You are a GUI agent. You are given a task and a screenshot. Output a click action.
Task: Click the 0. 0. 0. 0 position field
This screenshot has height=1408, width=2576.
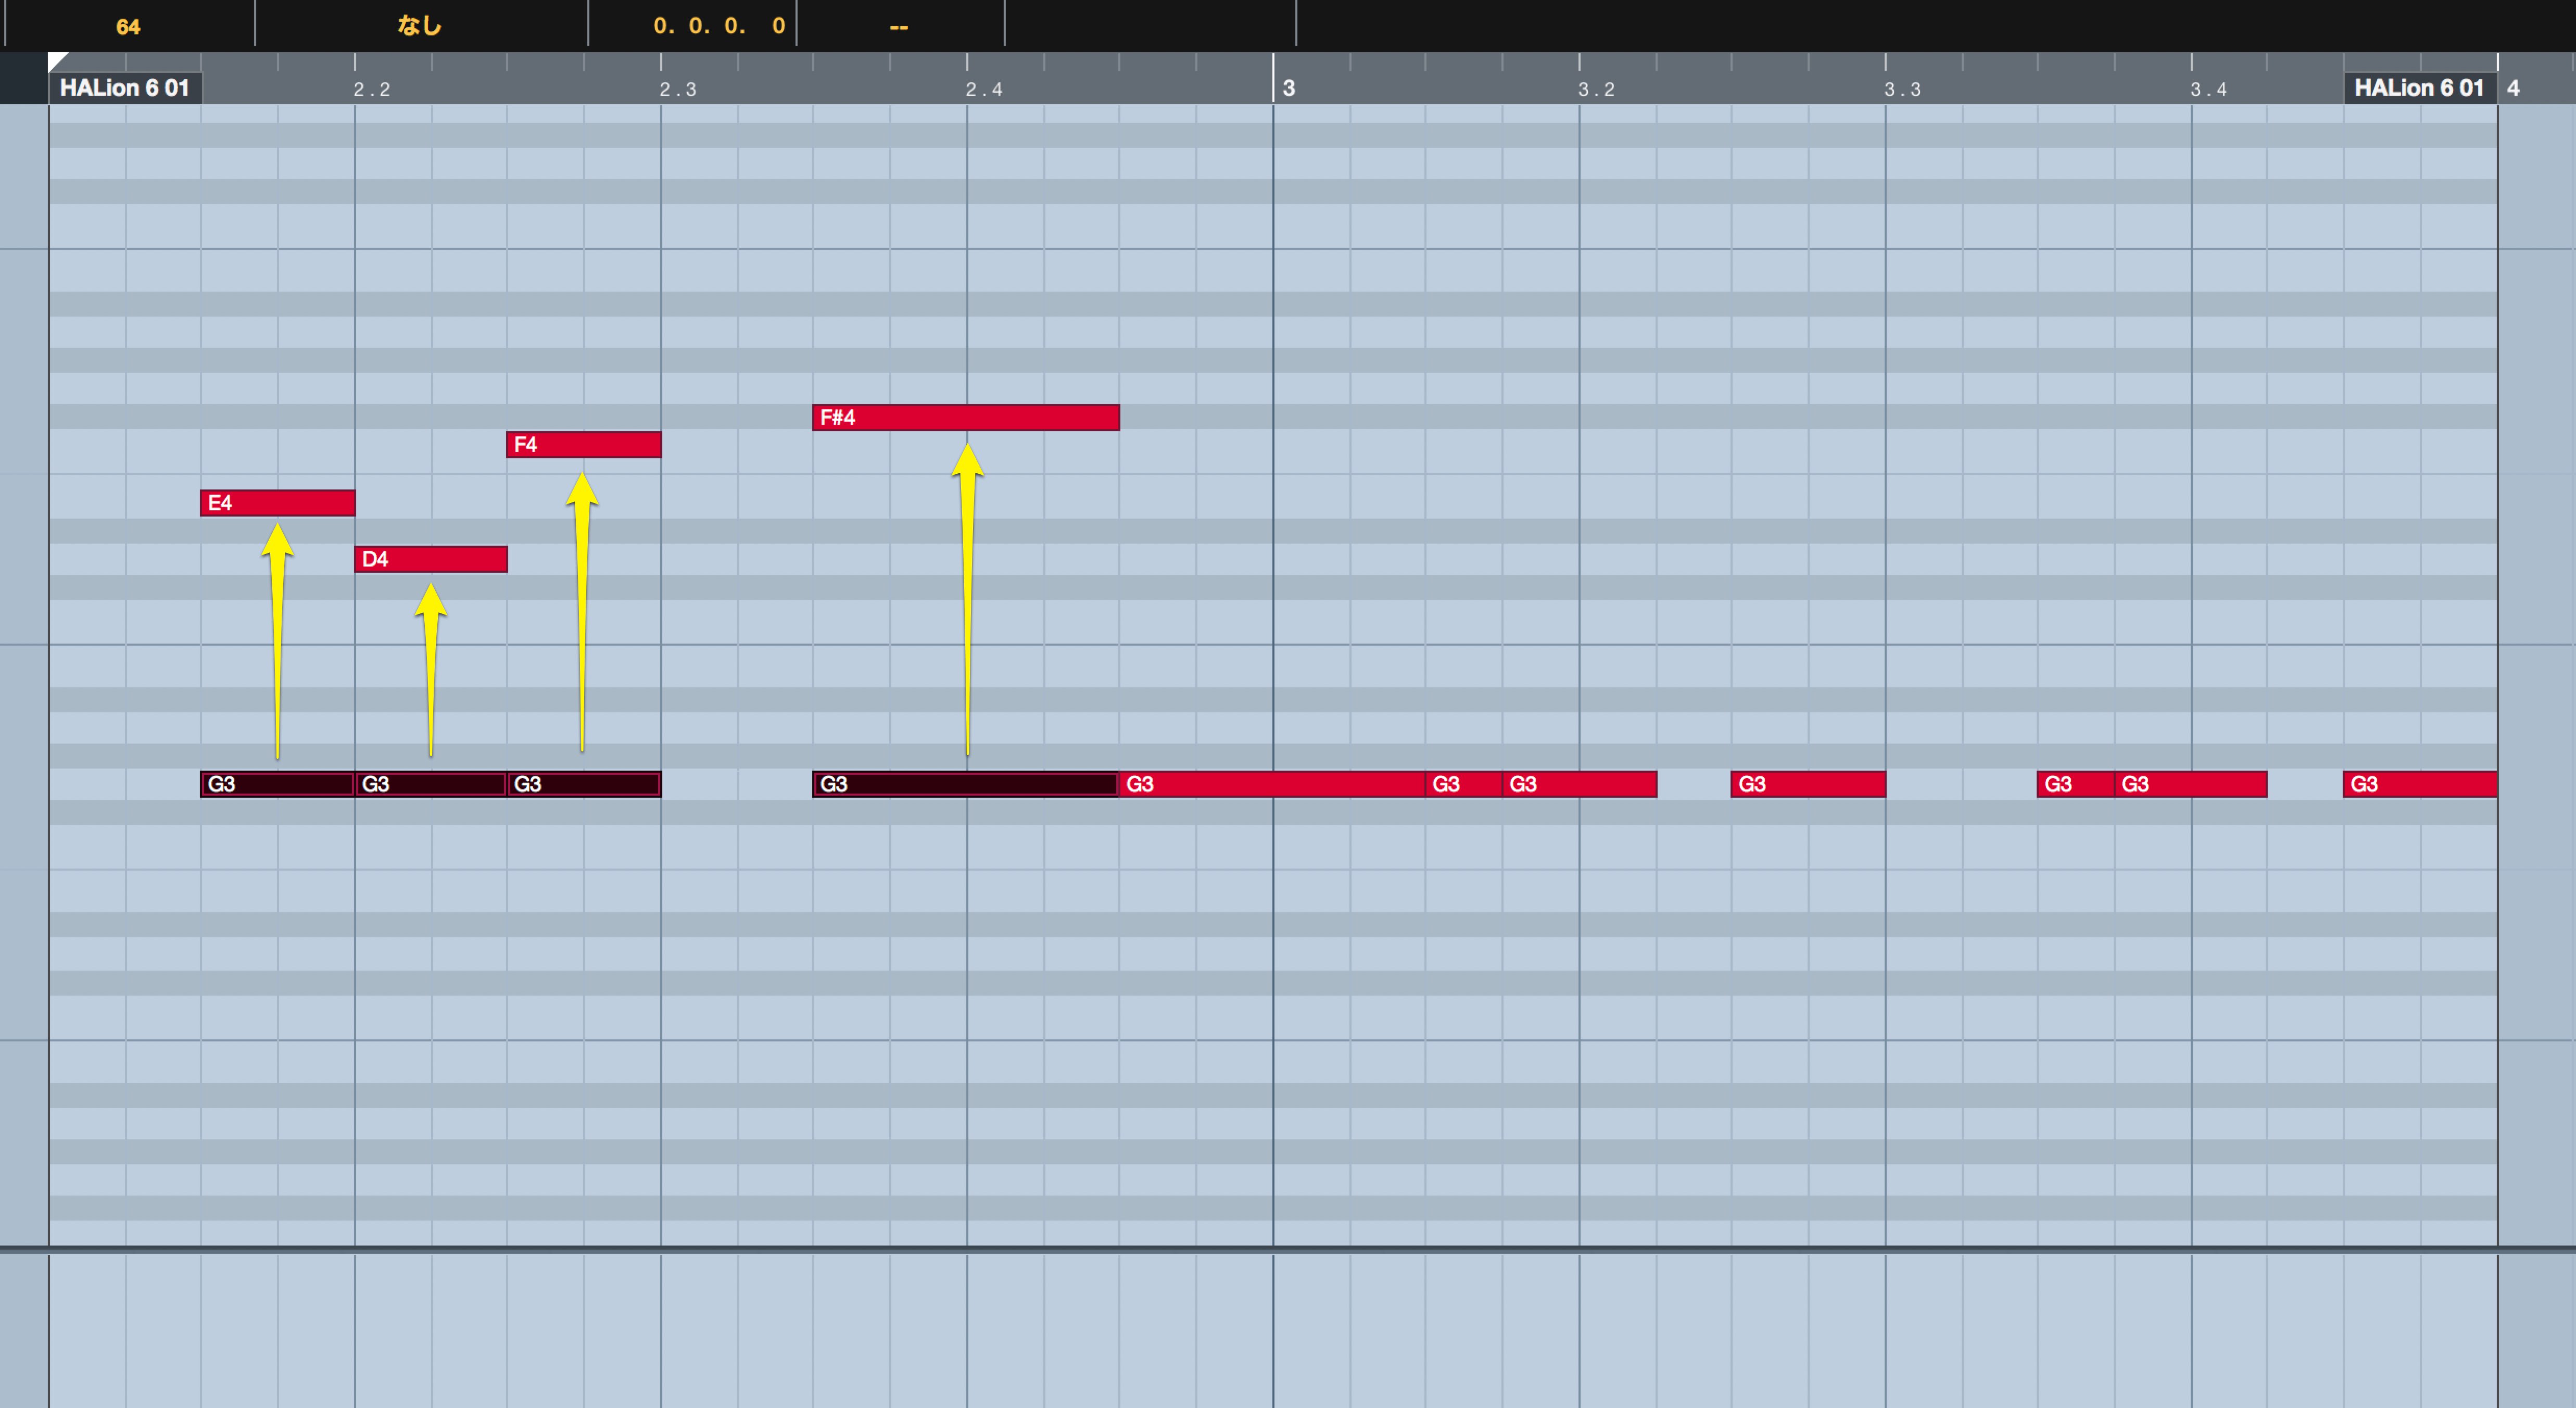click(719, 26)
